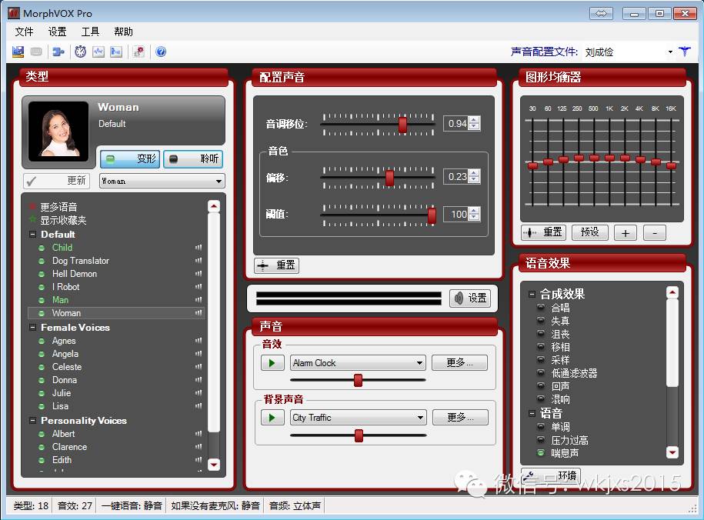Viewport: 704px width, 520px height.
Task: Open the Alarm Clock sound effect dropdown
Action: pyautogui.click(x=419, y=363)
